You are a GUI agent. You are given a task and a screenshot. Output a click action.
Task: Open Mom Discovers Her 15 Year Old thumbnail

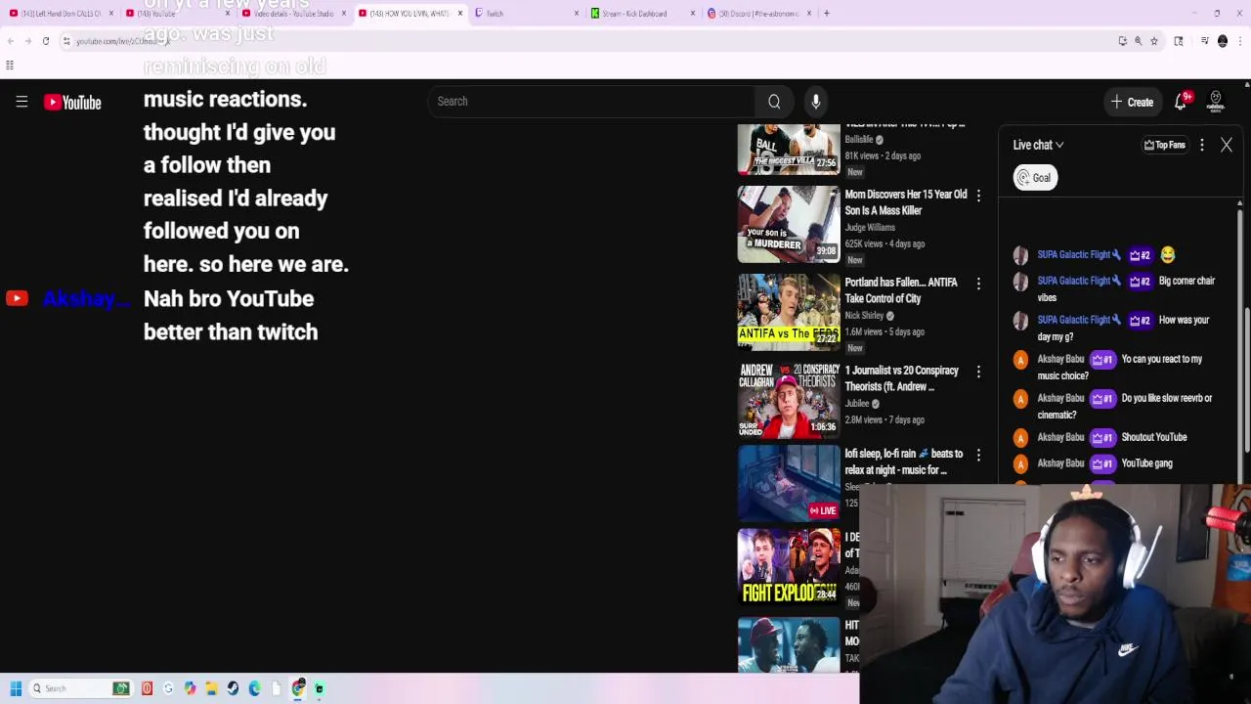[789, 225]
